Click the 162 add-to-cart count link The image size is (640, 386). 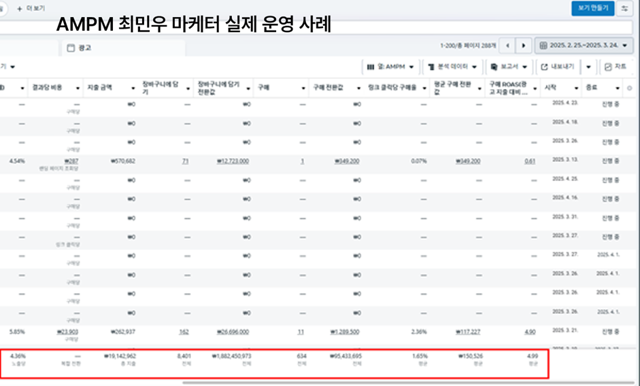(184, 332)
